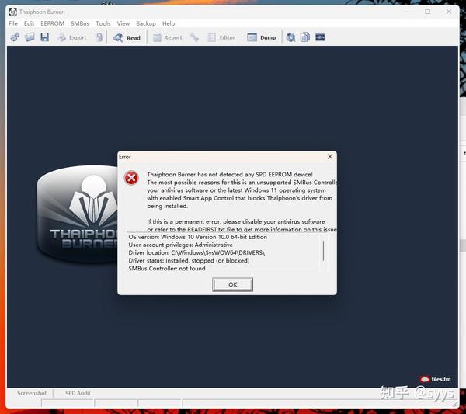Click the 'OS version: Windows 10' line
Viewport: 466px width, 414px height.
(x=197, y=237)
